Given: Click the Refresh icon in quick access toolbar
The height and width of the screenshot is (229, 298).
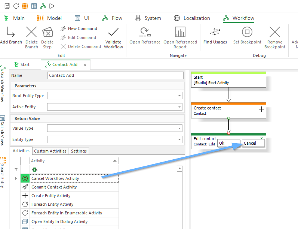Looking at the screenshot, I should coord(16,6).
